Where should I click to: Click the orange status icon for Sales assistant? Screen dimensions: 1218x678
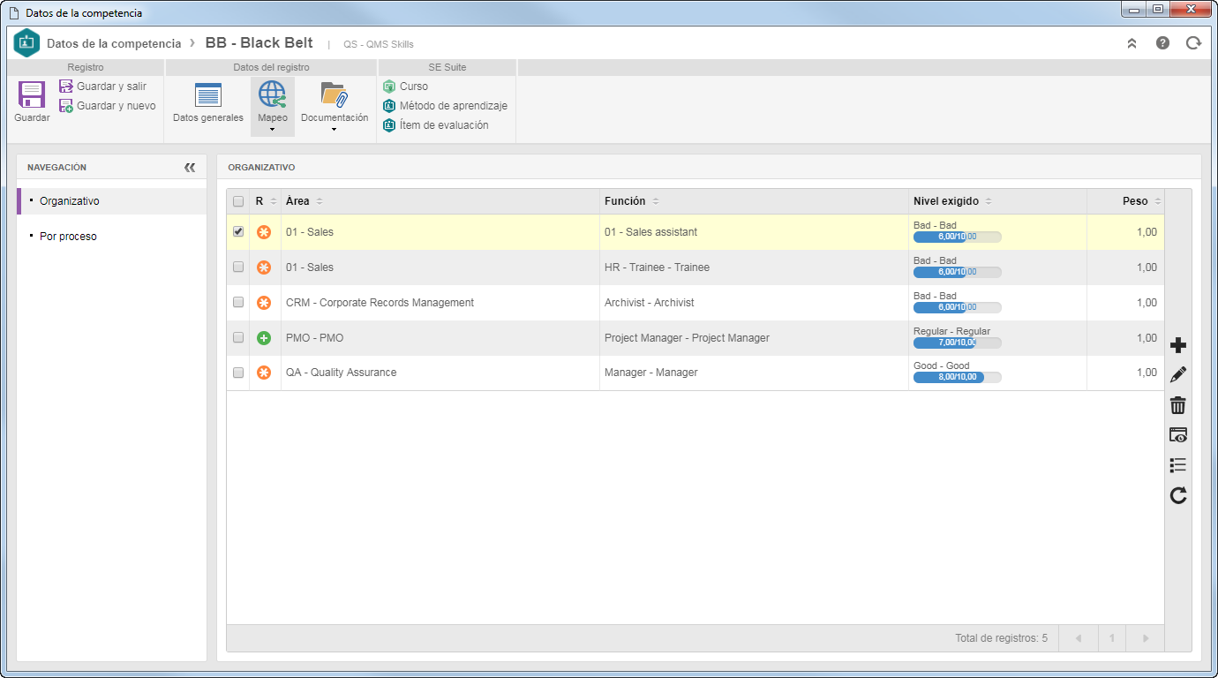pos(264,232)
